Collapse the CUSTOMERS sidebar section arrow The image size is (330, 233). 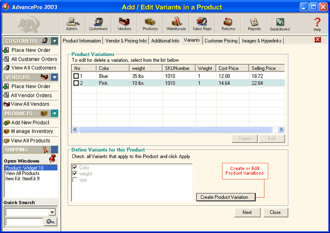point(55,41)
